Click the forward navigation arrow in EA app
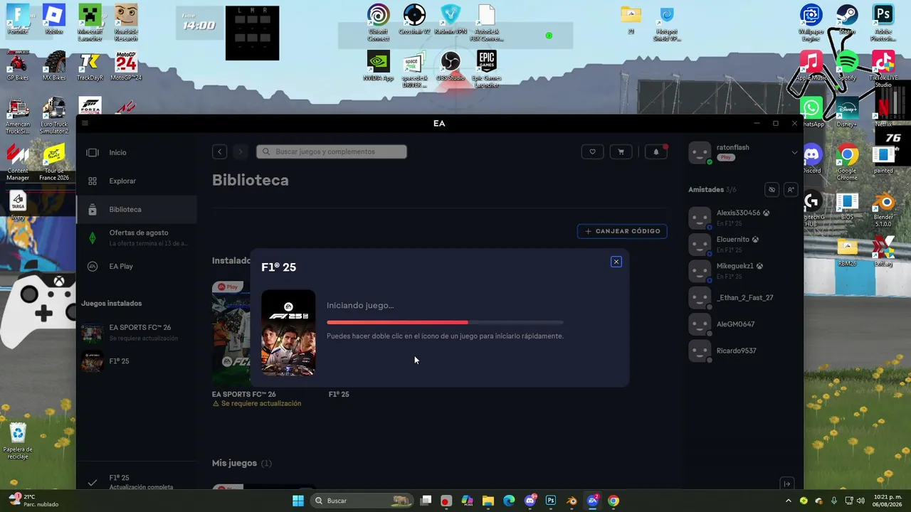This screenshot has width=911, height=512. (x=240, y=151)
